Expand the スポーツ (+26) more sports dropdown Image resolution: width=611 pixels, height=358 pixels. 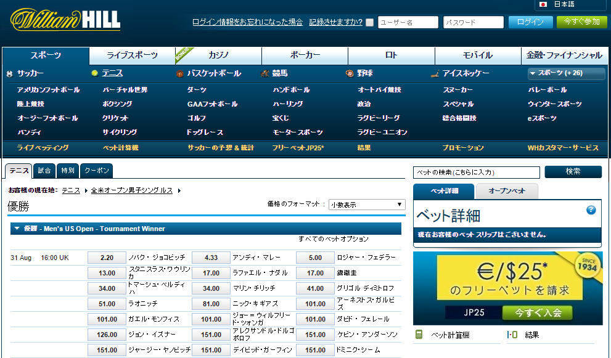[566, 73]
